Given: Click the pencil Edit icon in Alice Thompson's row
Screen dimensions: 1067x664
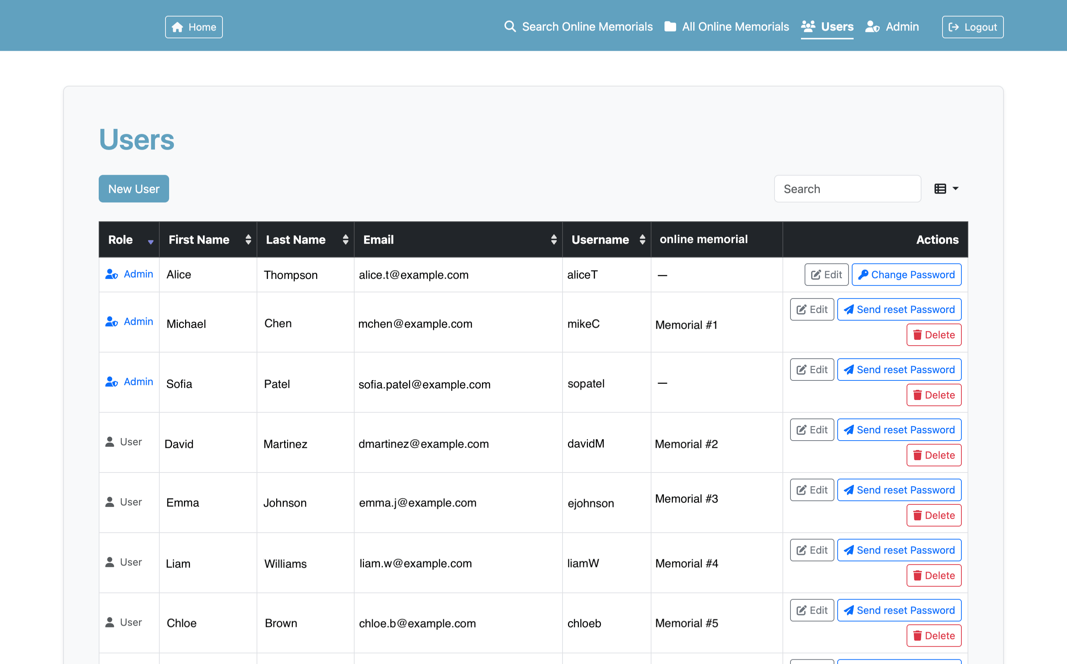Looking at the screenshot, I should (816, 275).
